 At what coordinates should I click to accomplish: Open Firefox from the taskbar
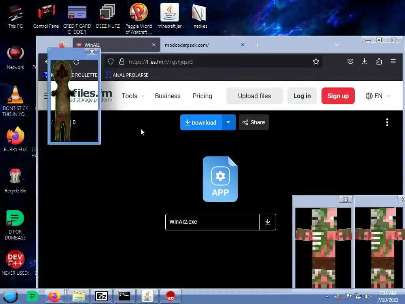(x=55, y=296)
